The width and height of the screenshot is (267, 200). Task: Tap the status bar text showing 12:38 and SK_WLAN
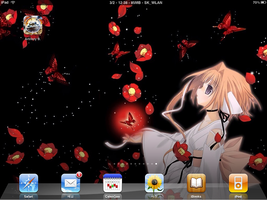pyautogui.click(x=136, y=3)
